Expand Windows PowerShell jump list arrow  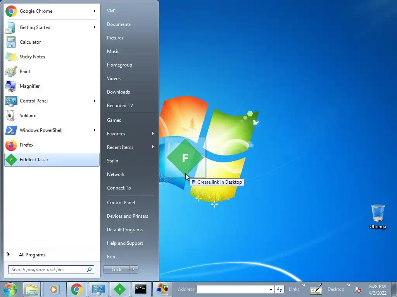pyautogui.click(x=95, y=130)
